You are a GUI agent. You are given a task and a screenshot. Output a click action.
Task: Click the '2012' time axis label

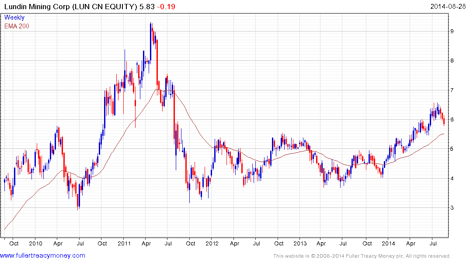pos(212,243)
